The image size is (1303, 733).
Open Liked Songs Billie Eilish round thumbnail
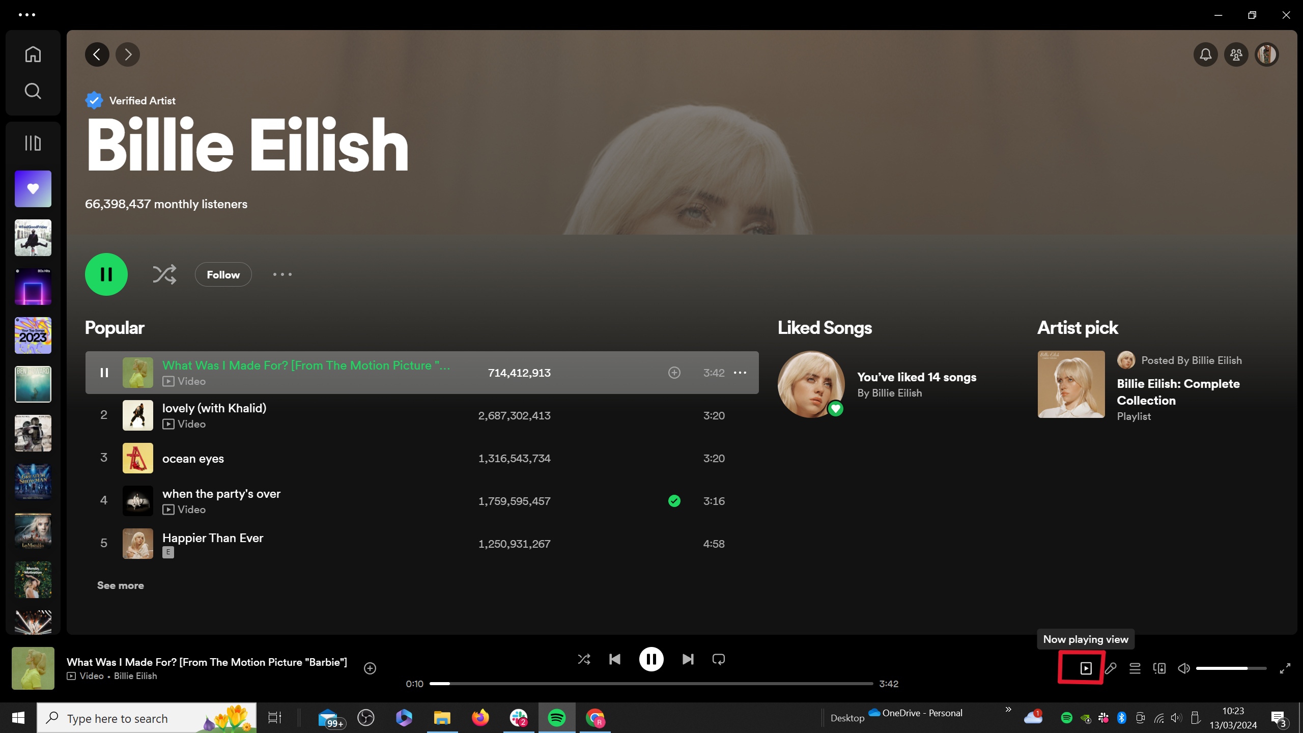(x=811, y=384)
